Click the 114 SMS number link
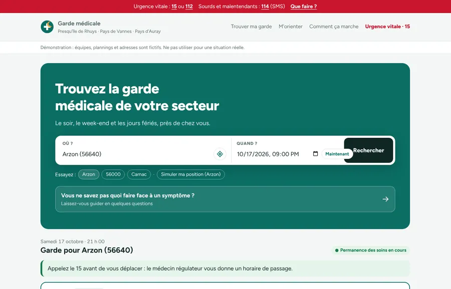This screenshot has width=451, height=289. point(265,7)
